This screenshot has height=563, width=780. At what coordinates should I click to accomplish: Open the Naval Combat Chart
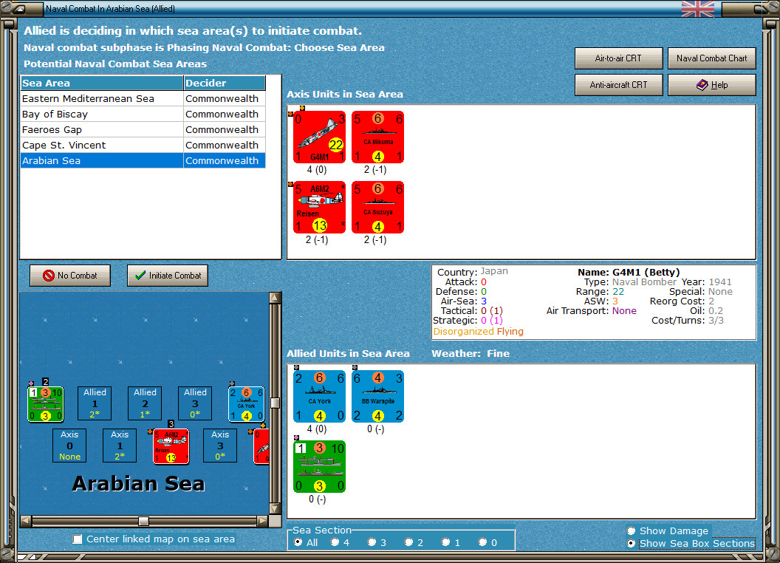pos(711,58)
